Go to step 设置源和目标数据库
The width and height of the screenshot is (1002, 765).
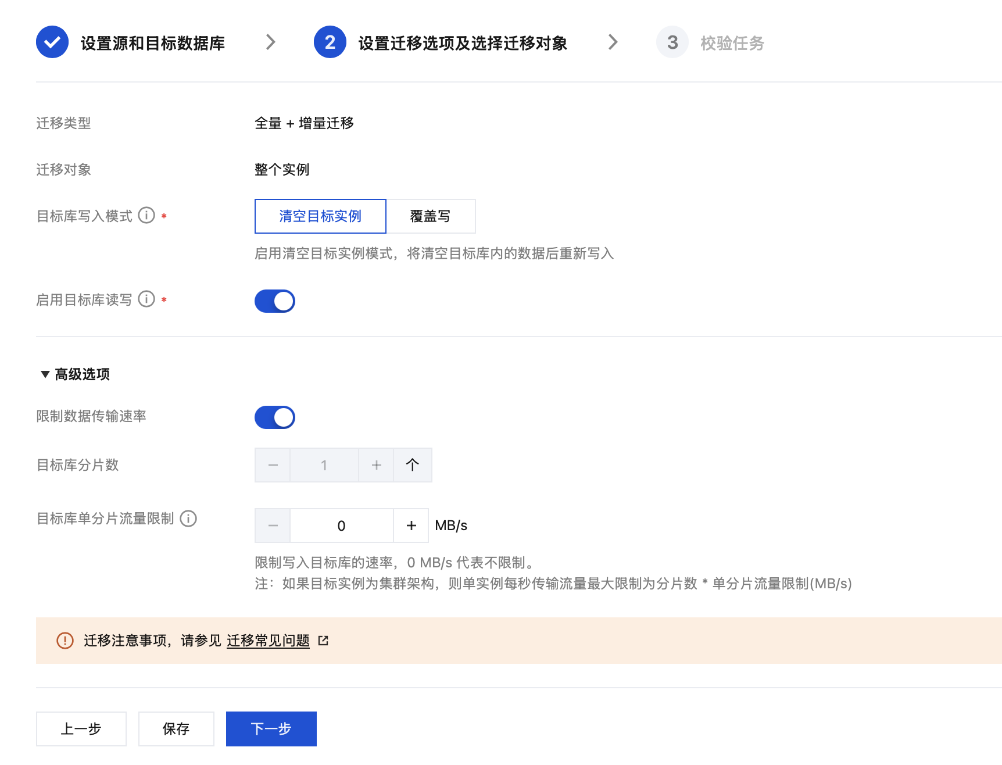pyautogui.click(x=152, y=43)
